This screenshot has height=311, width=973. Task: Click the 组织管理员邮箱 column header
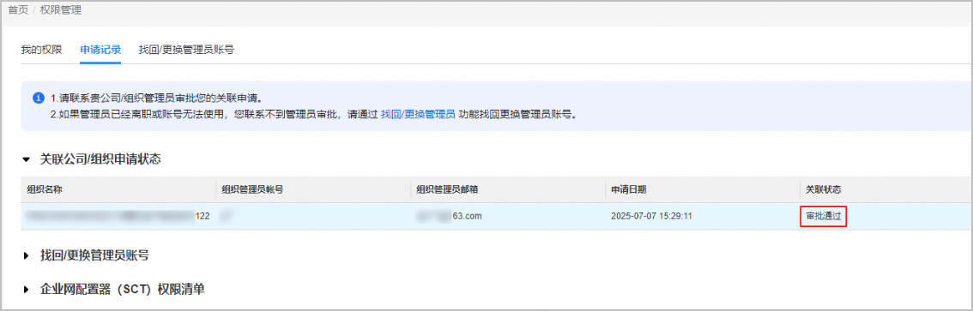(508, 189)
